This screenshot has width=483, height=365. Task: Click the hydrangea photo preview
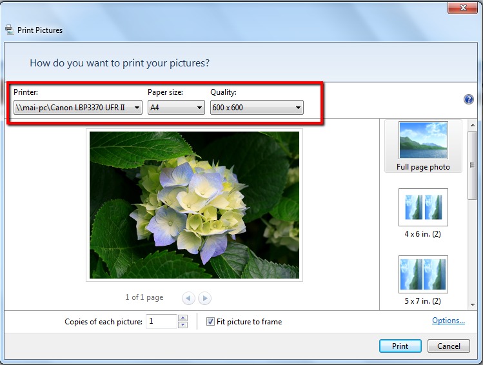click(x=194, y=205)
